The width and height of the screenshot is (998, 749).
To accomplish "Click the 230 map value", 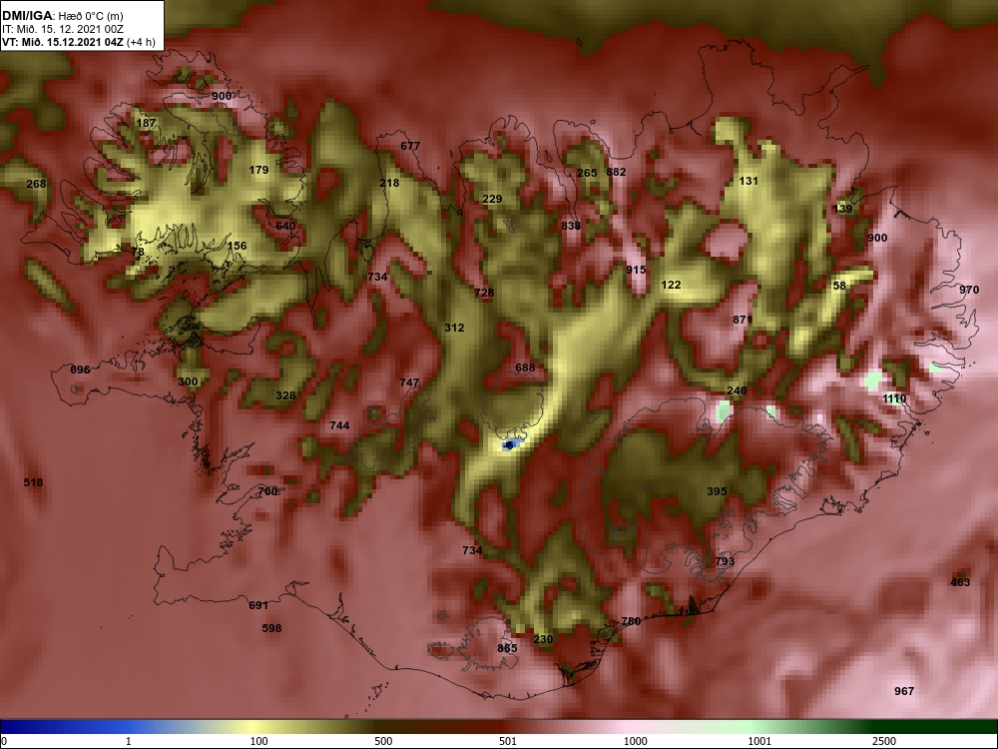I will tap(543, 639).
